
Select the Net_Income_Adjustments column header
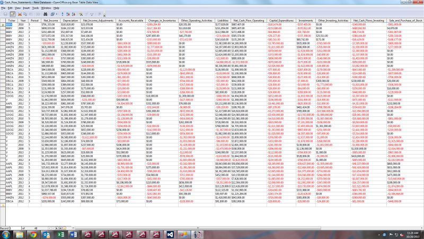(x=98, y=21)
